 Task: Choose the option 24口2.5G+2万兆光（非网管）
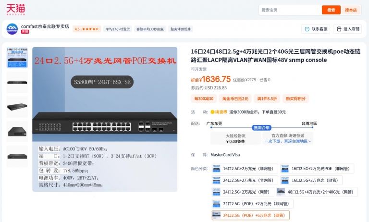tap(245, 180)
